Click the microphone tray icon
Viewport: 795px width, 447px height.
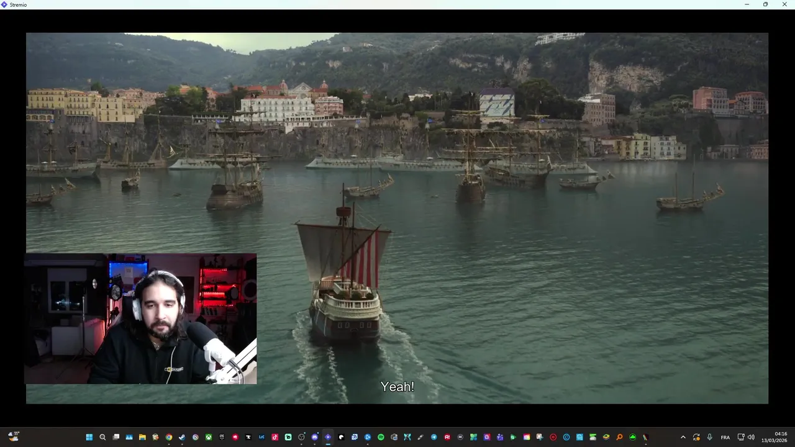point(709,437)
